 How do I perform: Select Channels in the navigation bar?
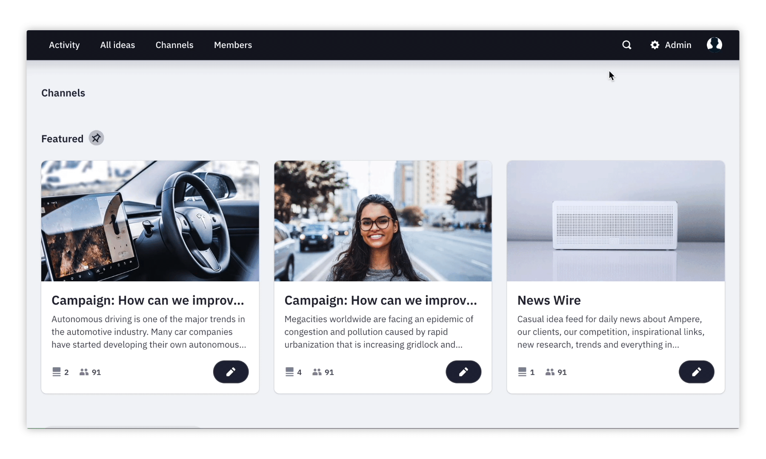coord(174,45)
